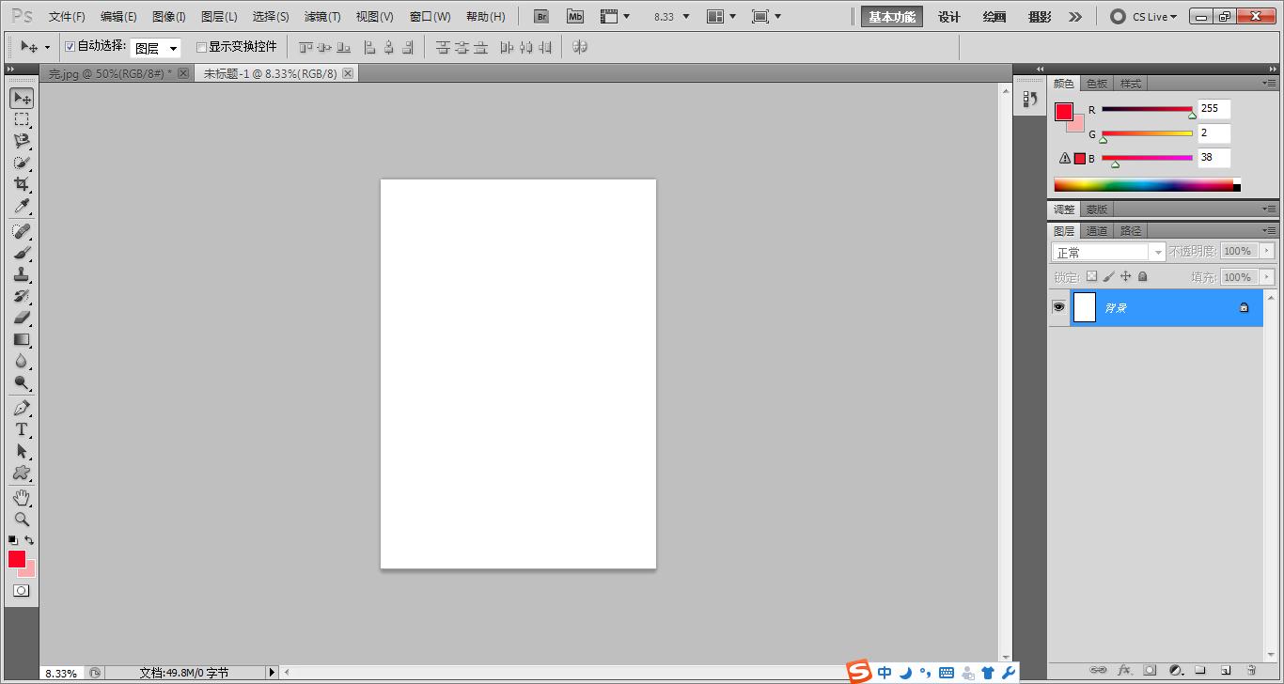Viewport: 1284px width, 684px height.
Task: Expand more workspaces chevron
Action: pos(1075,17)
